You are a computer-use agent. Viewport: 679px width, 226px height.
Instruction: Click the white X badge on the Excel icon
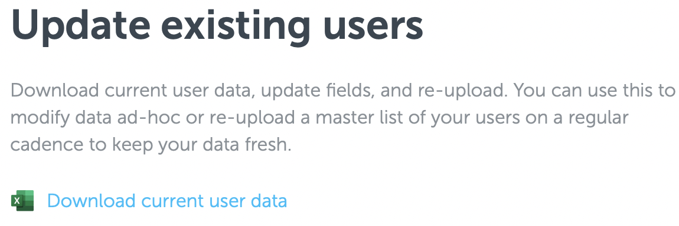click(x=17, y=201)
